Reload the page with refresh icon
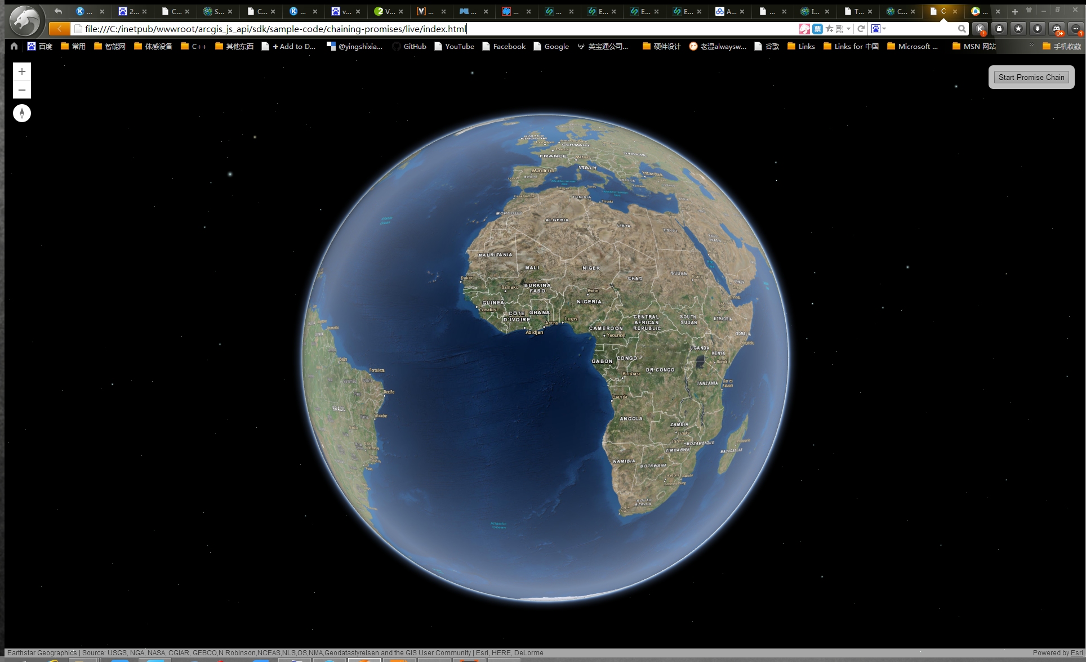 click(x=861, y=29)
